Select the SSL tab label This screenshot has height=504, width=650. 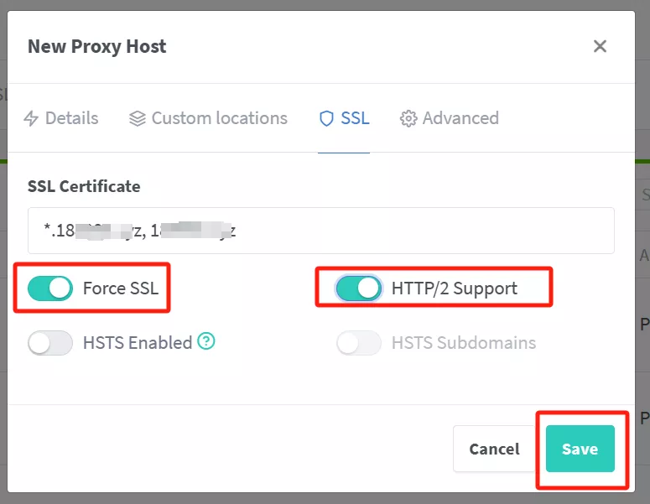click(x=355, y=118)
